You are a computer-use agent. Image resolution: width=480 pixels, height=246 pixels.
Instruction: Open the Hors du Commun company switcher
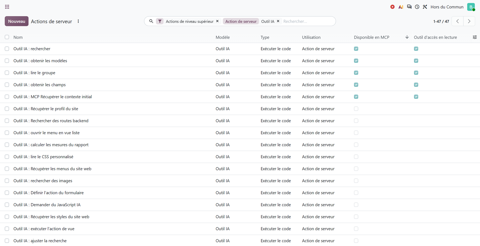click(x=447, y=7)
